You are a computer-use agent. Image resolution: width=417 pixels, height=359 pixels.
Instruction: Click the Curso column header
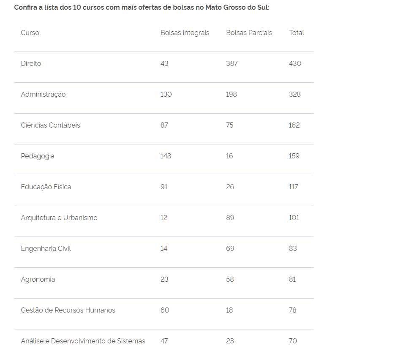click(x=30, y=33)
